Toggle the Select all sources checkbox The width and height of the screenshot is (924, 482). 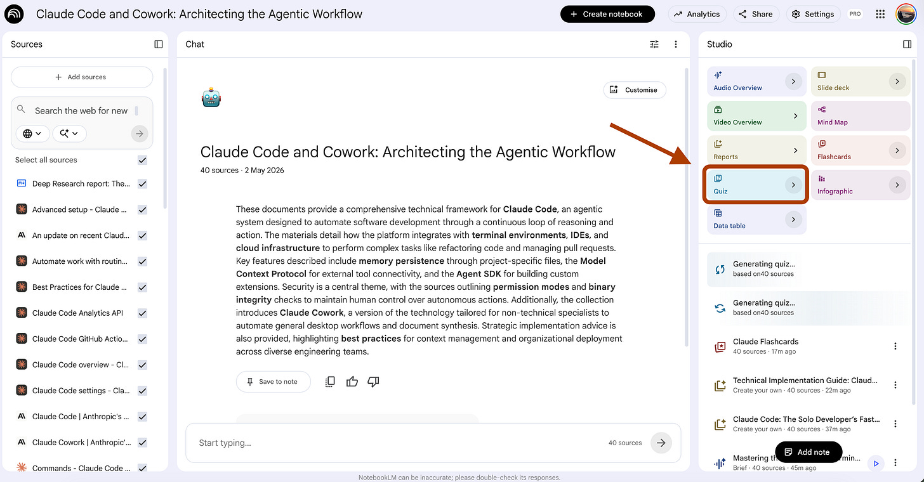click(x=142, y=160)
